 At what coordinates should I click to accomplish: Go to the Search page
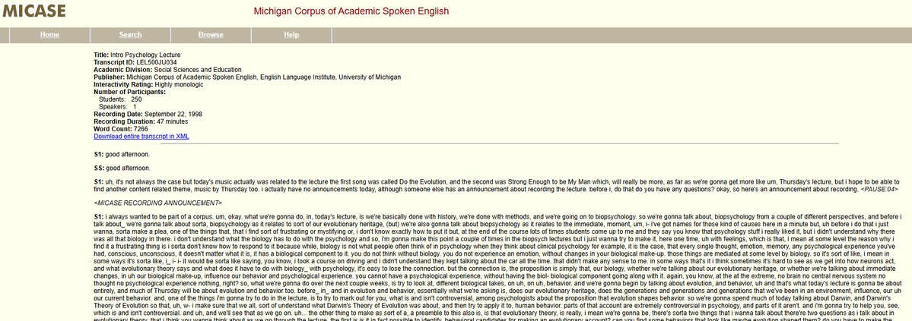(130, 35)
